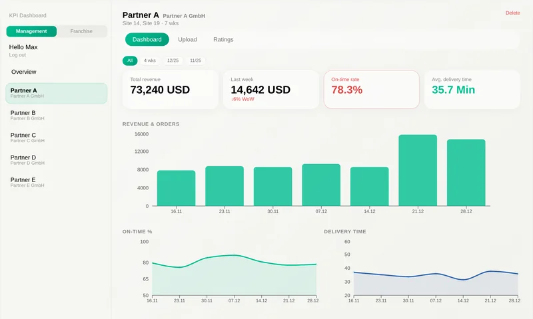This screenshot has height=319, width=533.
Task: Switch to the Management segment
Action: [31, 31]
